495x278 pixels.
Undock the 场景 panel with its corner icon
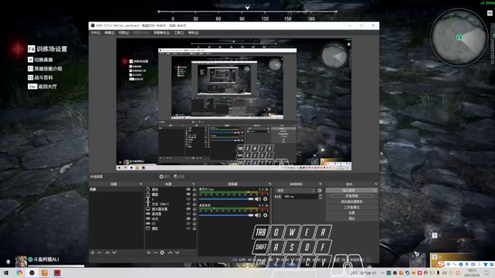140,183
